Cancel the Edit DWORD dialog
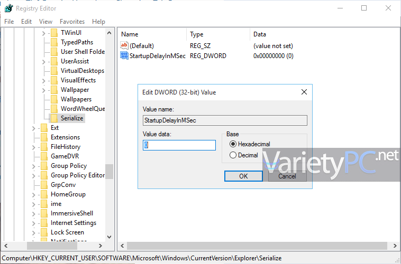This screenshot has width=401, height=264. [x=287, y=176]
